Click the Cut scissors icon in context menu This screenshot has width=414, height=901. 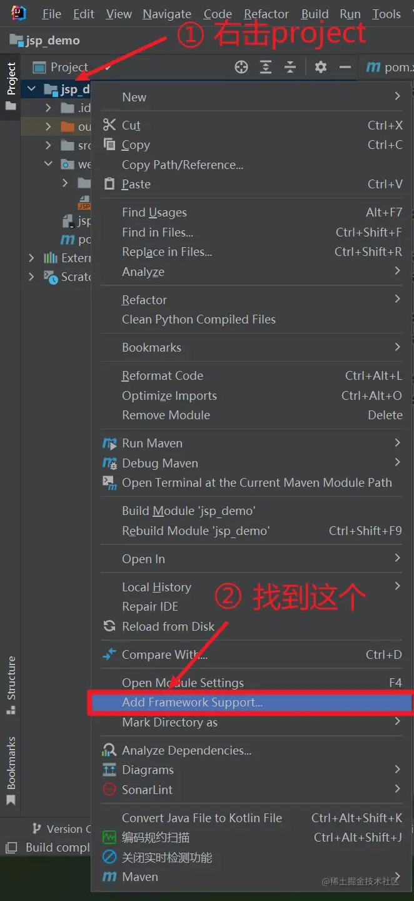click(109, 125)
